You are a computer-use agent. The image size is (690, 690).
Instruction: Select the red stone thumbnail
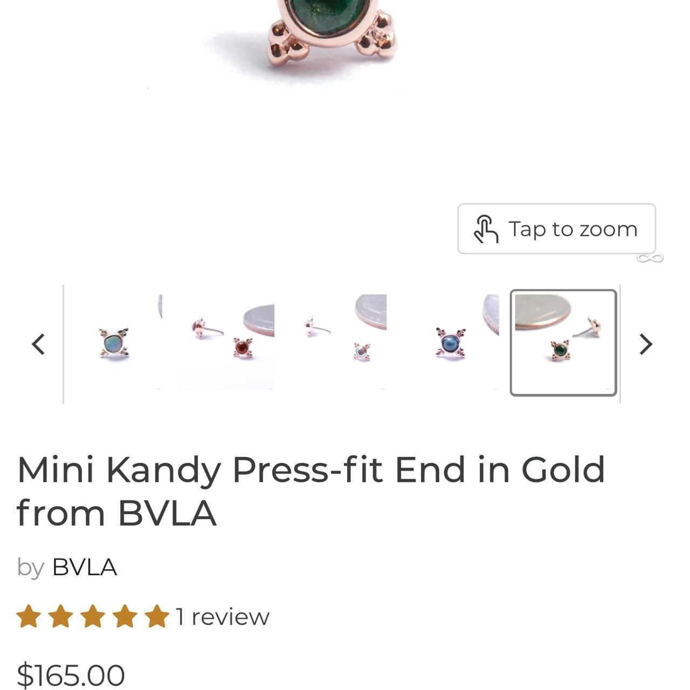coord(226,342)
